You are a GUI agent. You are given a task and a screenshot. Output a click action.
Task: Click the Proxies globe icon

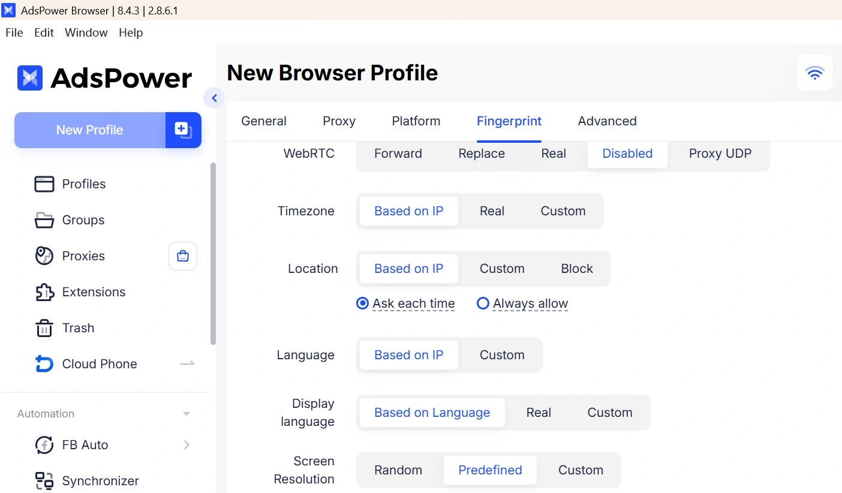pos(44,256)
